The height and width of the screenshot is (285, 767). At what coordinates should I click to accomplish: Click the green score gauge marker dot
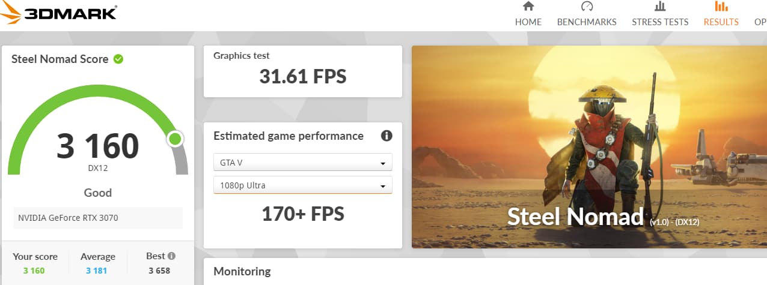[x=175, y=139]
